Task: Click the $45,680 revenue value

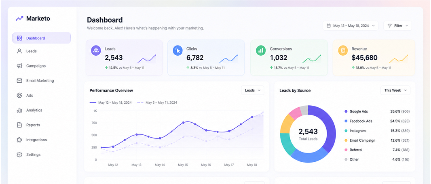Action: click(364, 58)
